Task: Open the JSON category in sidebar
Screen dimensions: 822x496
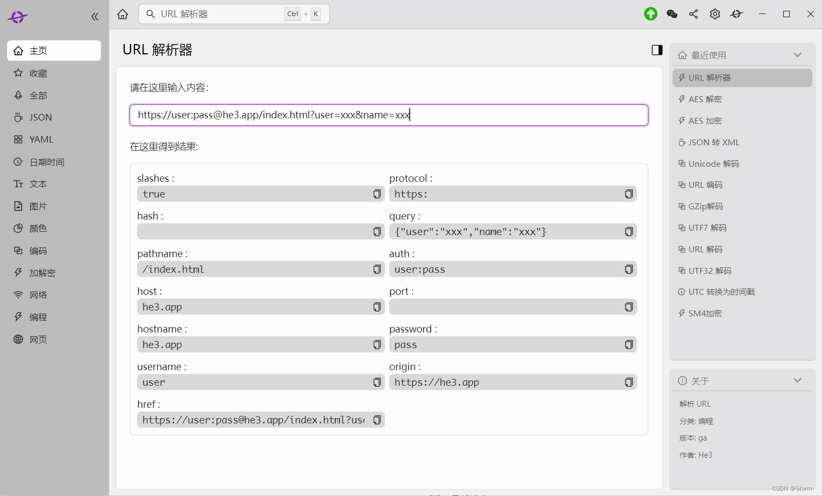Action: tap(40, 117)
